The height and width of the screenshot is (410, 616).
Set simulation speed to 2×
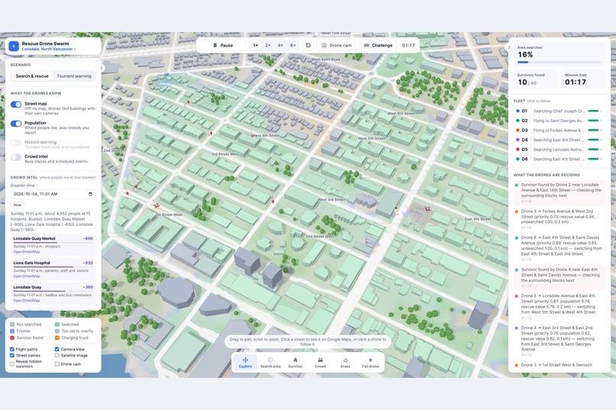pos(268,45)
